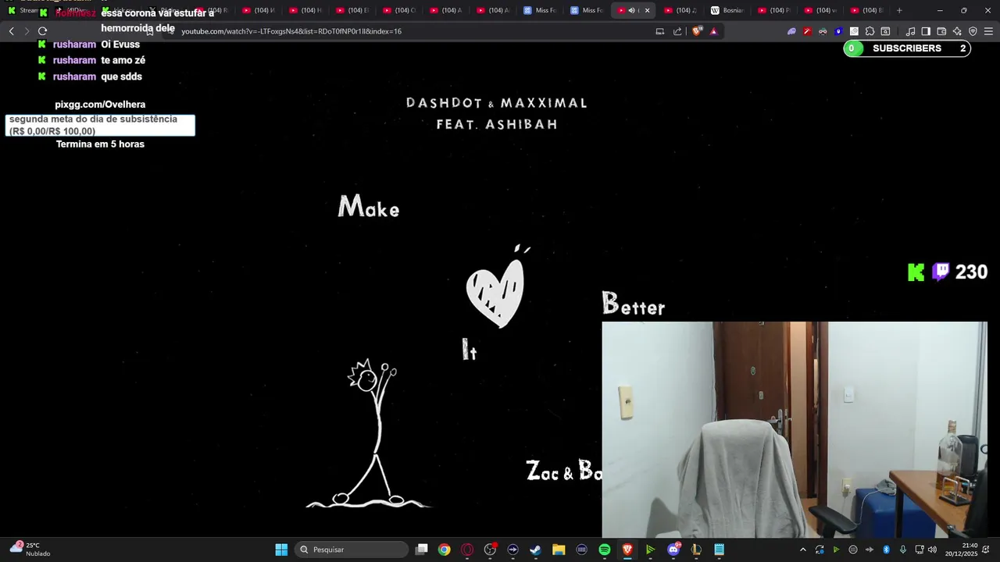Image resolution: width=1000 pixels, height=562 pixels.
Task: Close the active YouTube tab
Action: coord(647,10)
